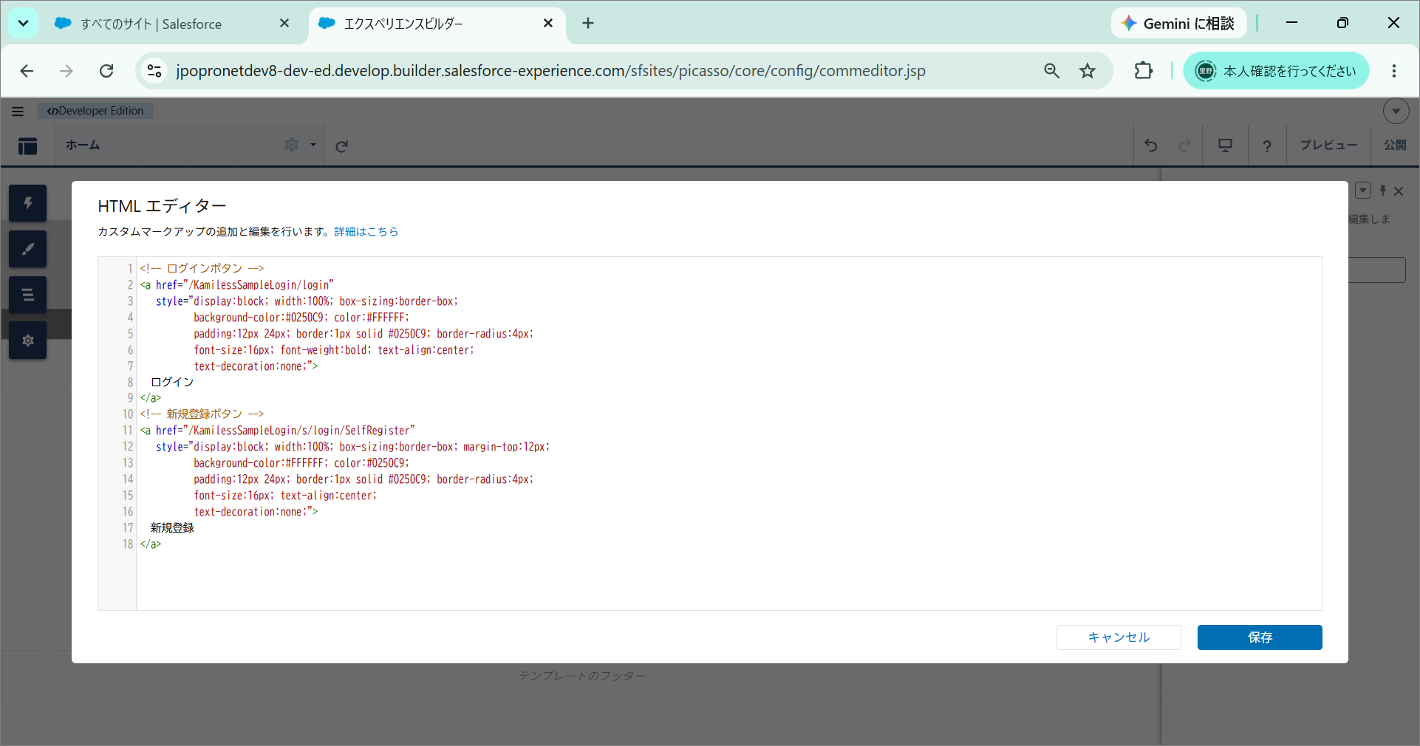Click the キャンセル button

click(x=1119, y=637)
